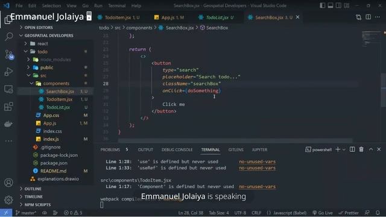
Task: Click the minimap code preview
Action: (371, 39)
